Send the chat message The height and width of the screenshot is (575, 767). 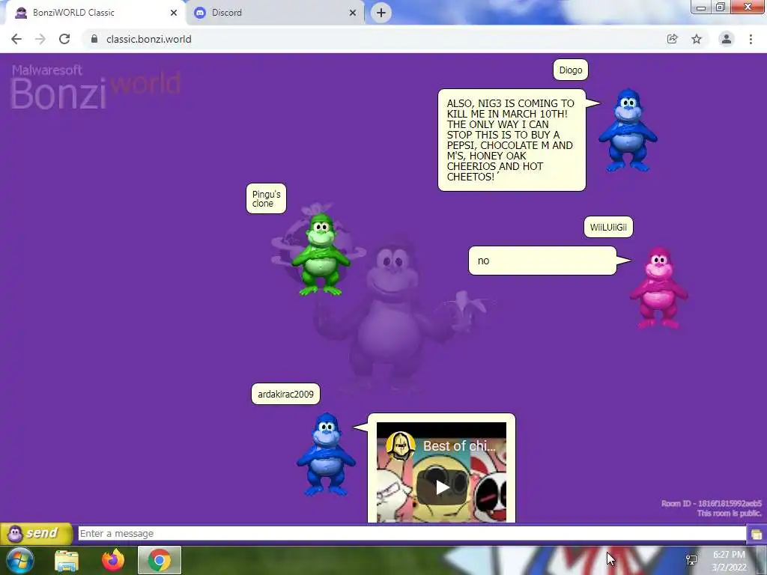[36, 533]
